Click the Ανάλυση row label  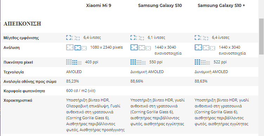(12, 48)
